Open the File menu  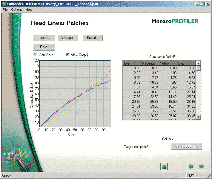pyautogui.click(x=5, y=10)
